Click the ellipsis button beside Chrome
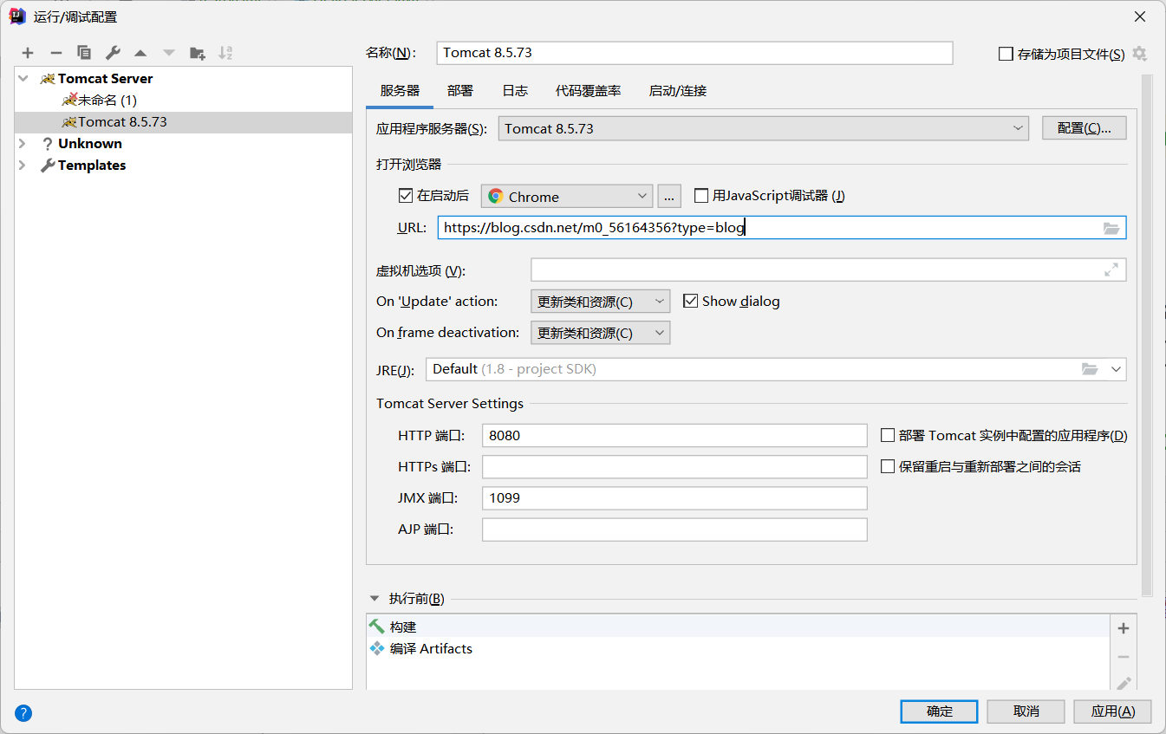This screenshot has width=1166, height=734. click(669, 197)
